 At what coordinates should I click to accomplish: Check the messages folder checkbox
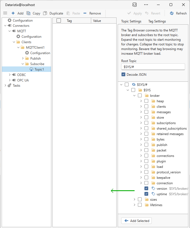[146, 112]
